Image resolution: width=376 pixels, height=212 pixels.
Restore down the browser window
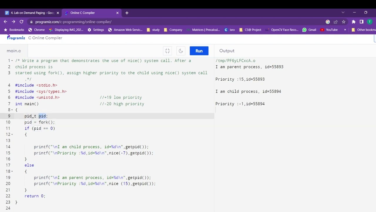point(366,13)
